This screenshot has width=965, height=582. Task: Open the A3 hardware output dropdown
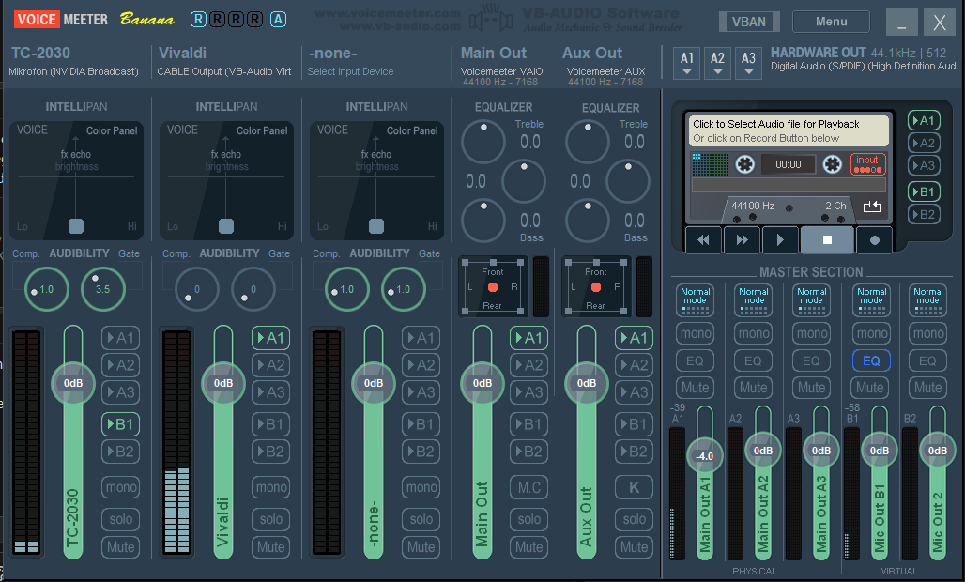[748, 64]
